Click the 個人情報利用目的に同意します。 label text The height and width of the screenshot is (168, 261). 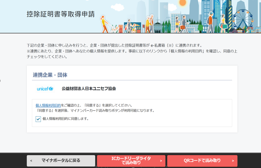66,119
